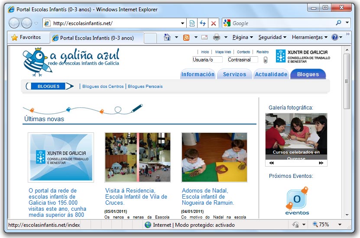This screenshot has height=238, width=360.
Task: Click the search magnifier icon
Action: 338,23
